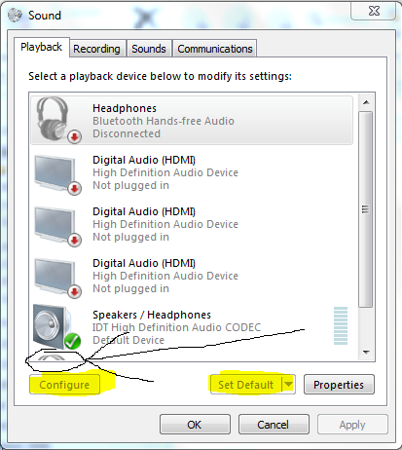Click the Sound speaker icon in title bar
This screenshot has height=450, width=402.
coord(15,15)
